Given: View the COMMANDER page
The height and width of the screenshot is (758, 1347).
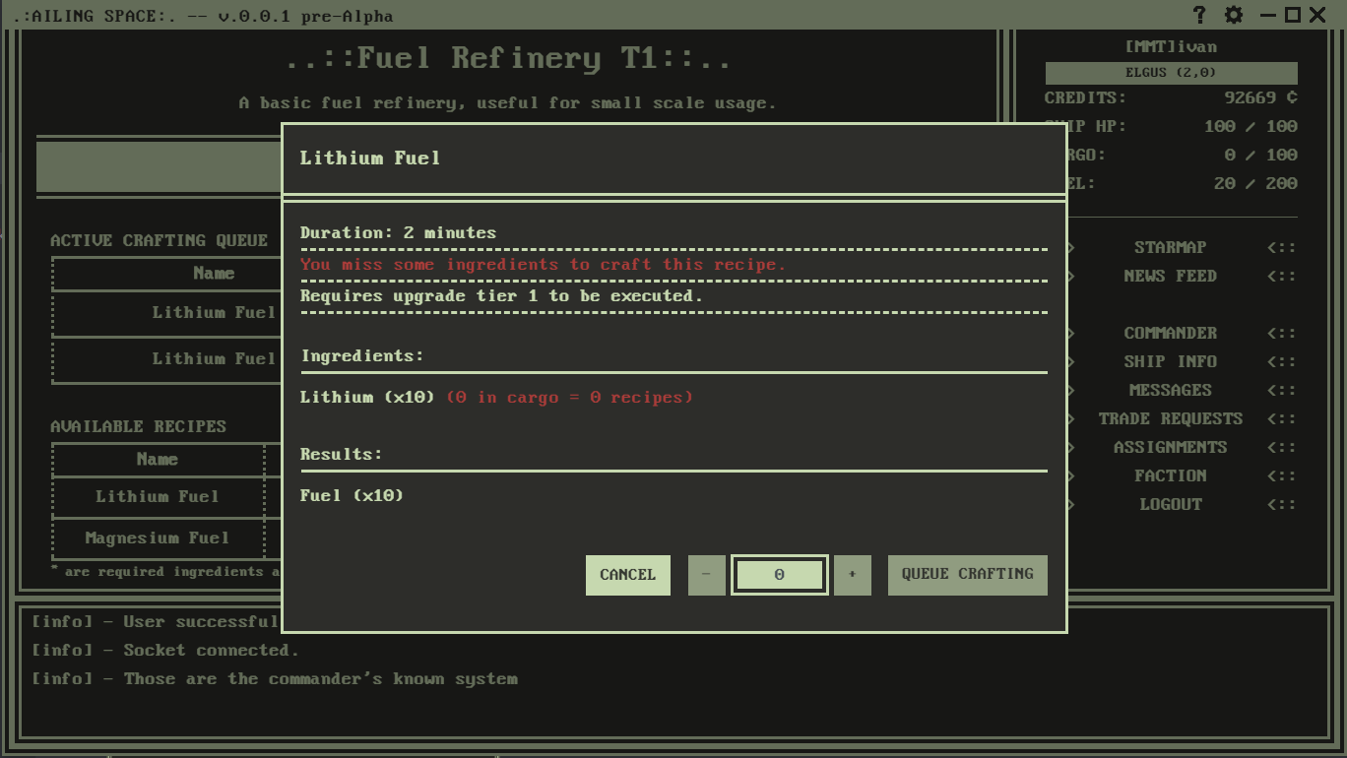Looking at the screenshot, I should [x=1170, y=333].
